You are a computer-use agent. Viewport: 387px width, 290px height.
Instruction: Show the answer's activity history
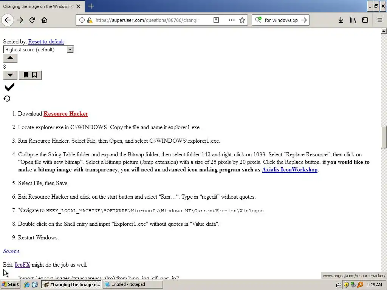click(7, 99)
